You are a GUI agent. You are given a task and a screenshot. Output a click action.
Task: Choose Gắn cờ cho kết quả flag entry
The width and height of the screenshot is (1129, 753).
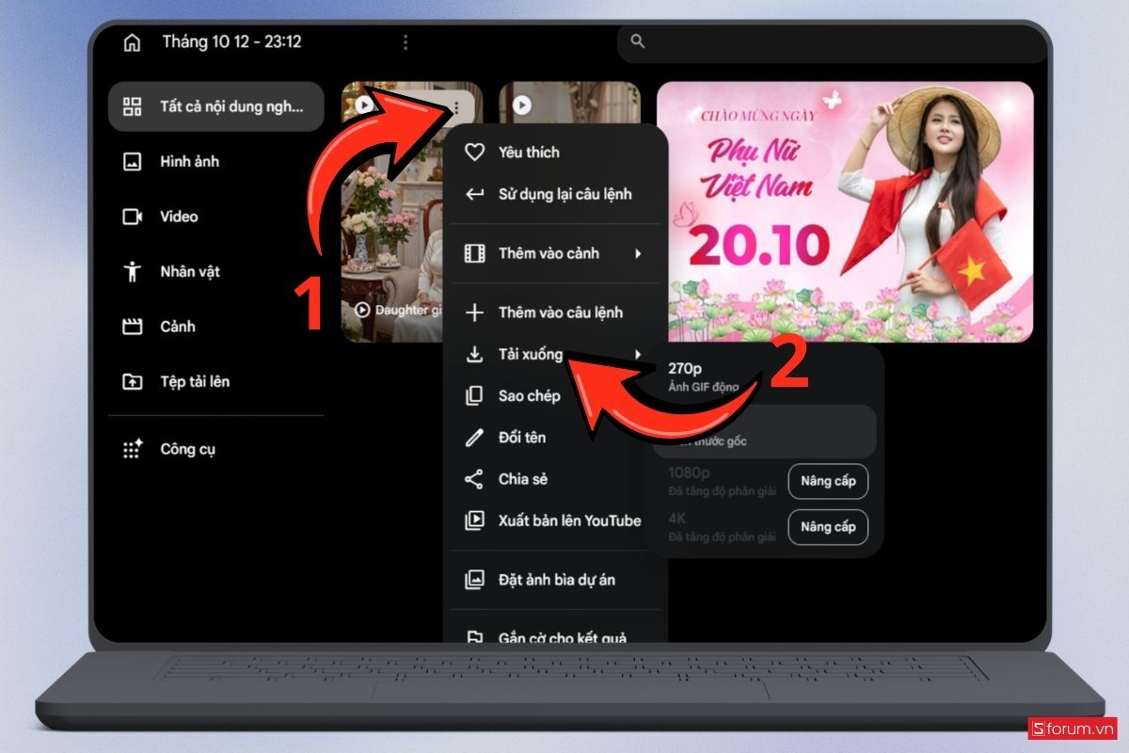[555, 637]
